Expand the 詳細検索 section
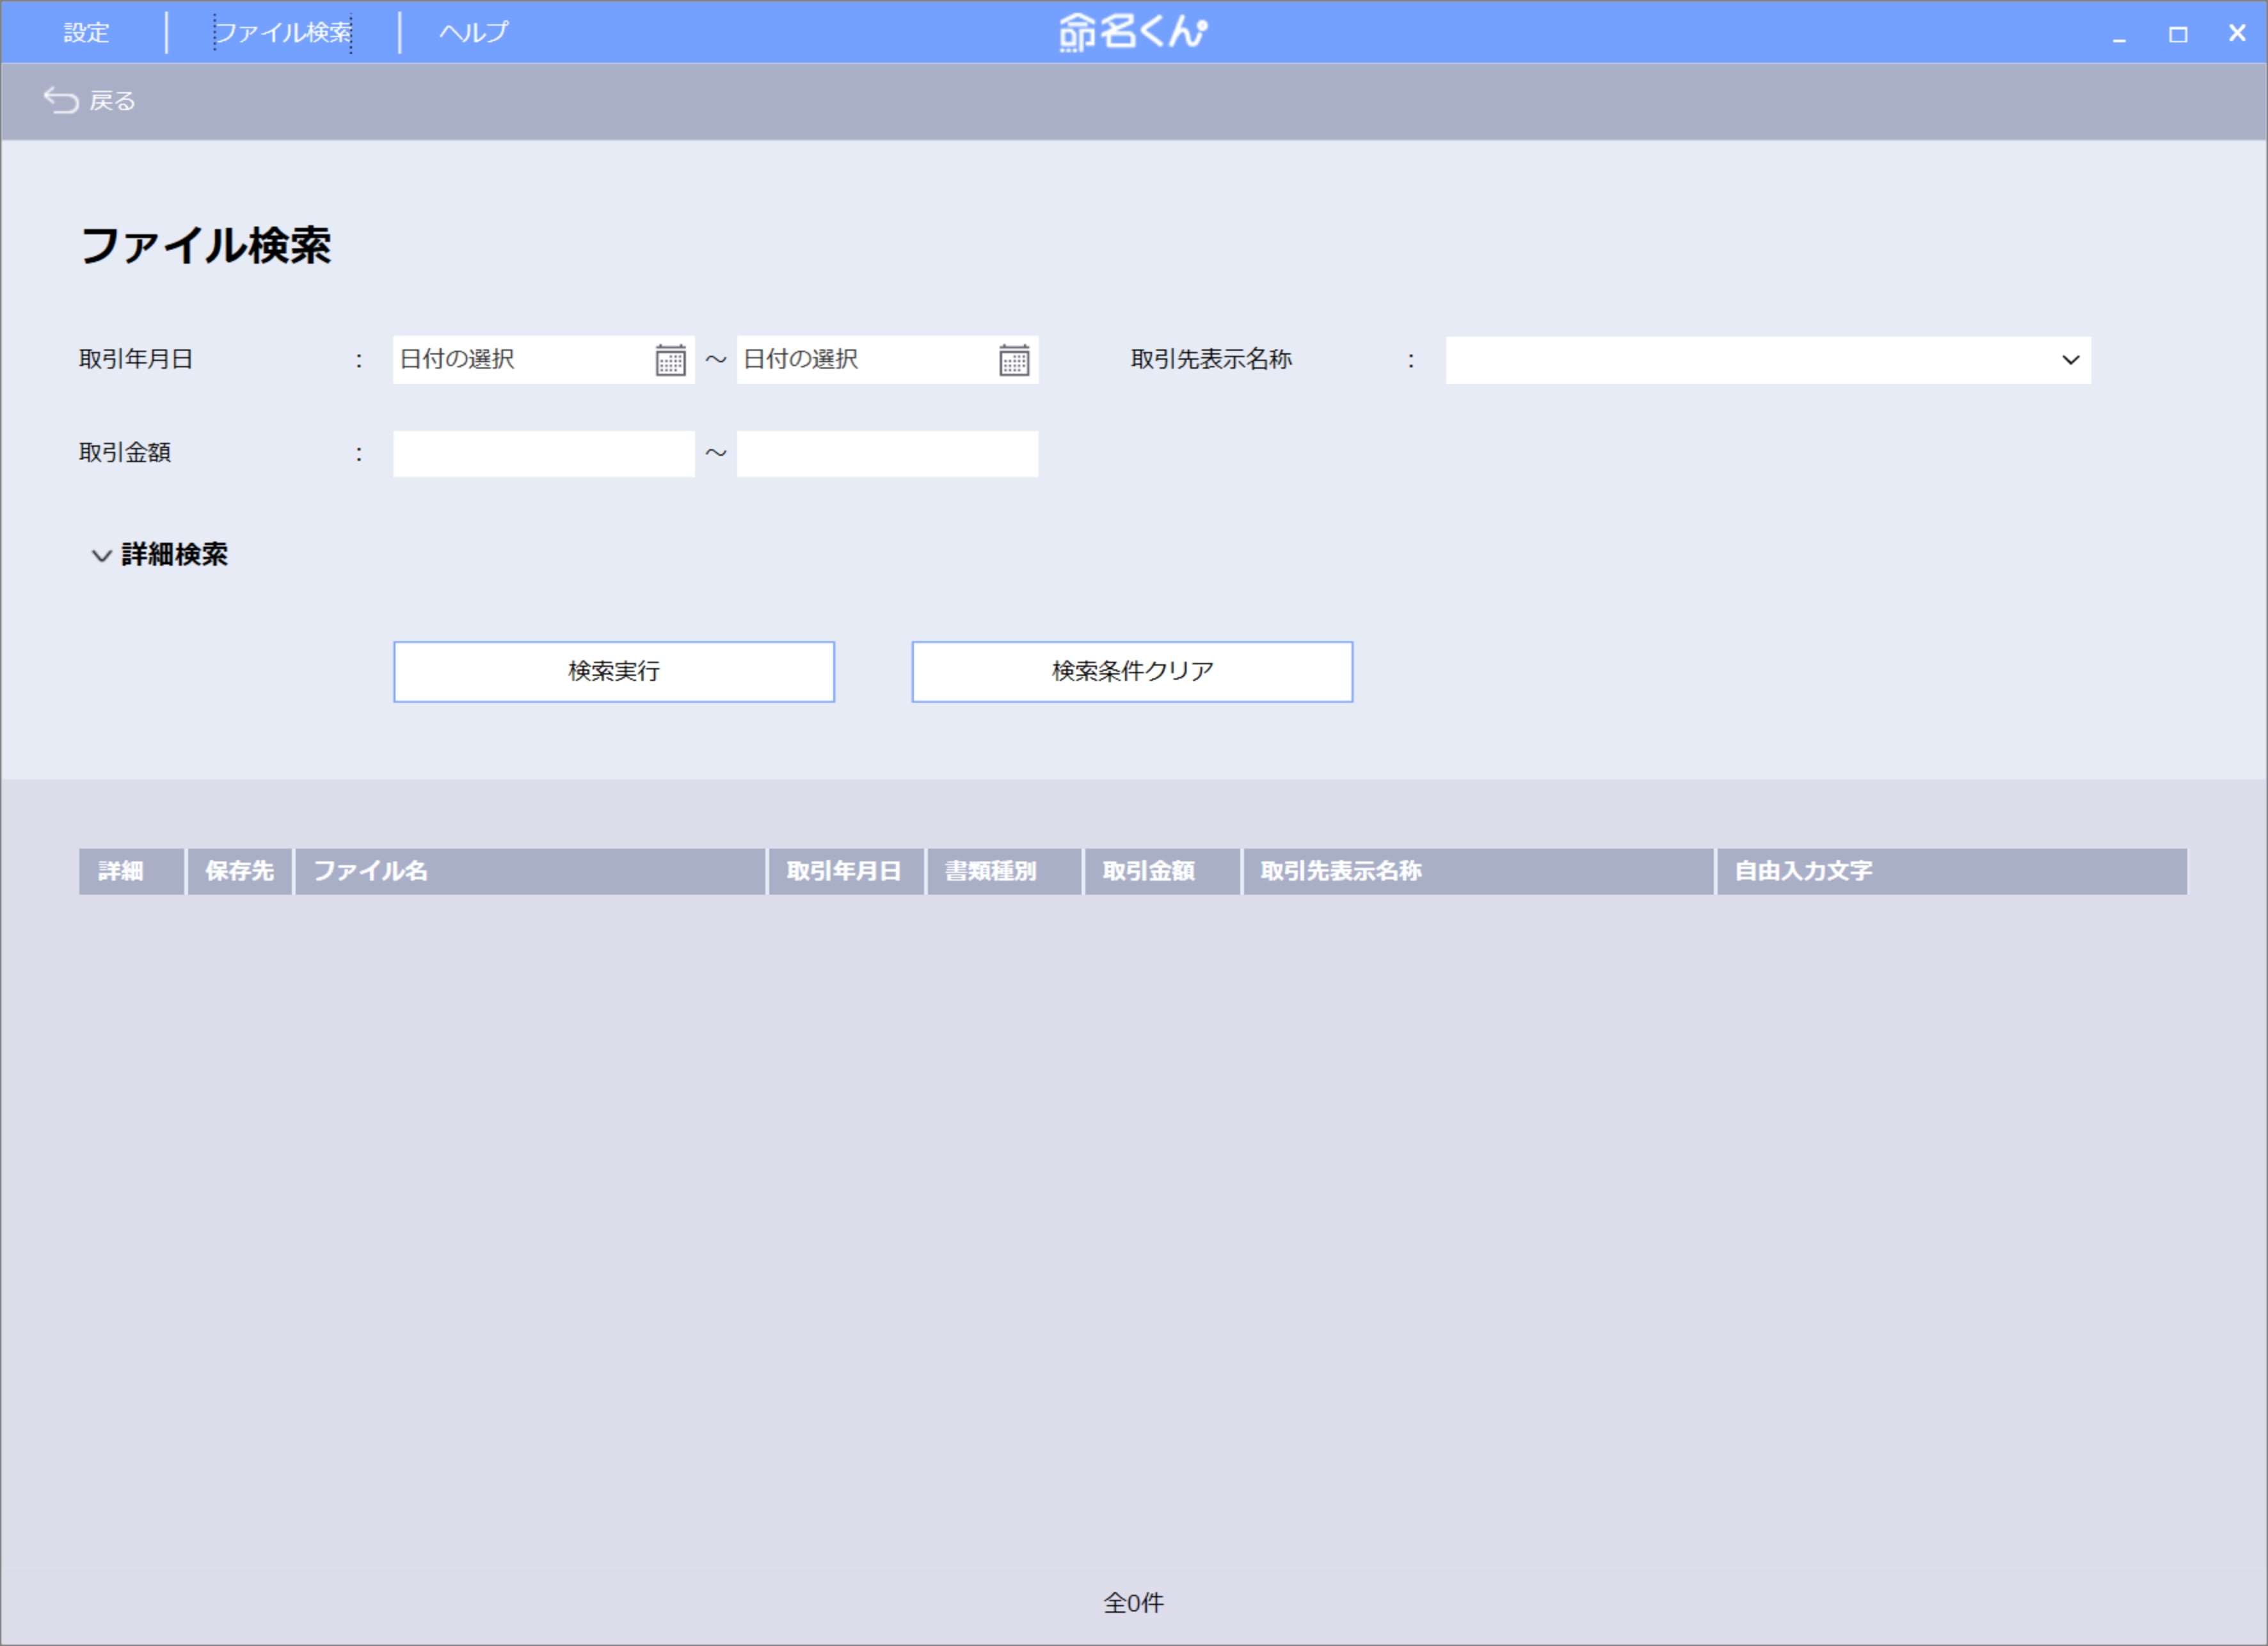 coord(160,555)
